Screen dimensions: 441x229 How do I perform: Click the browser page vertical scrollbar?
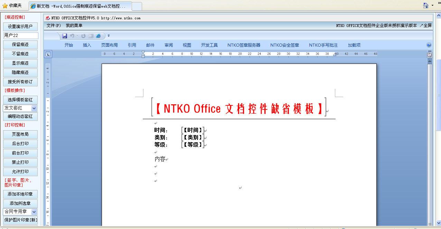click(439, 95)
